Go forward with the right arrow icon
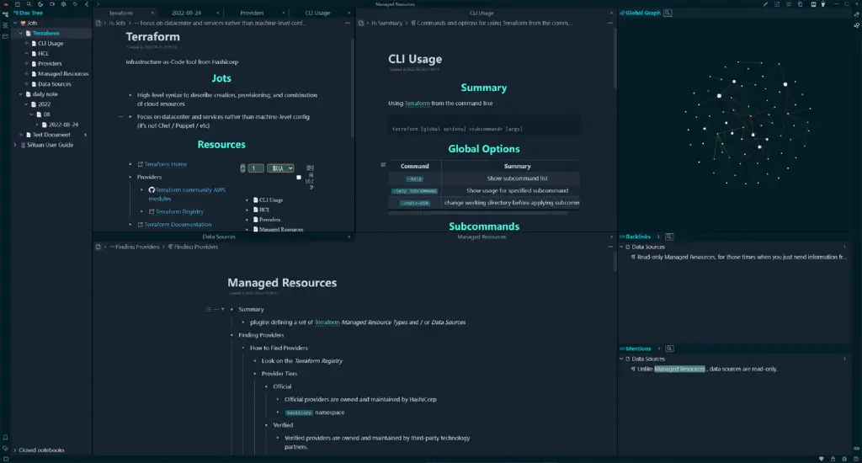 tap(98, 4)
